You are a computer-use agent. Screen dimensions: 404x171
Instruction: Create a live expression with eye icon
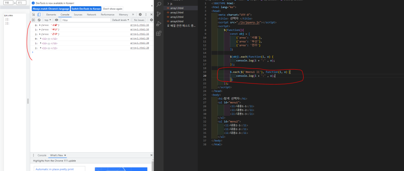click(x=56, y=20)
